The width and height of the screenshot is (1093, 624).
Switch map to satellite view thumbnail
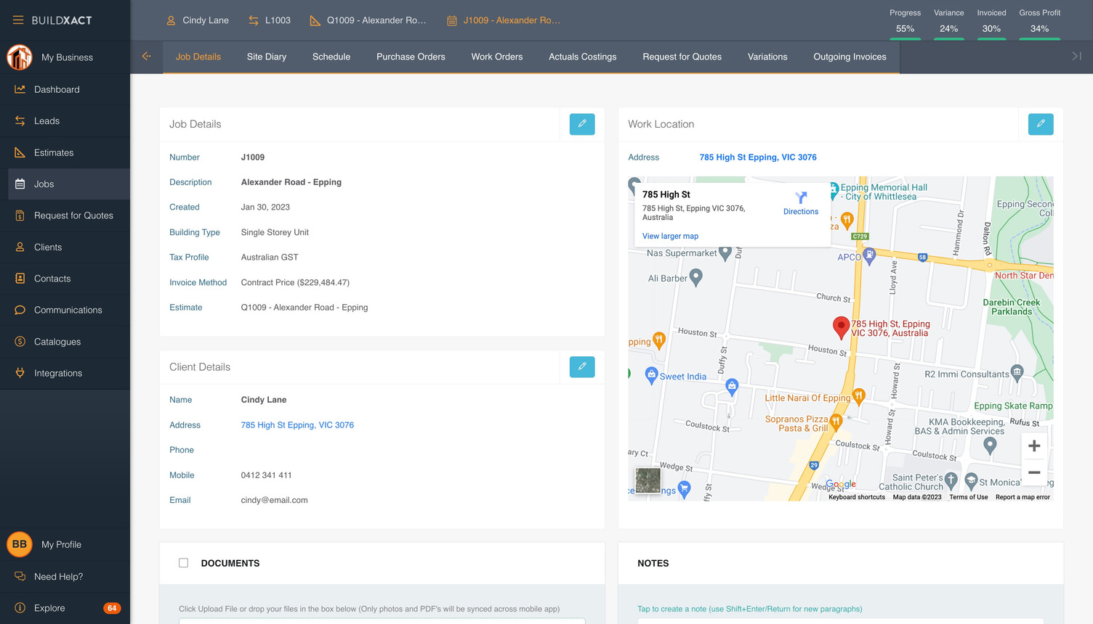tap(647, 480)
